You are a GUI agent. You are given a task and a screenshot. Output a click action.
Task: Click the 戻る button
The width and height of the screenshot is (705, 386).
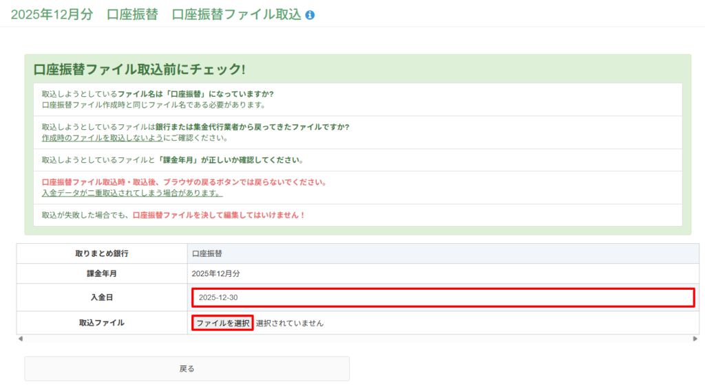pos(187,369)
